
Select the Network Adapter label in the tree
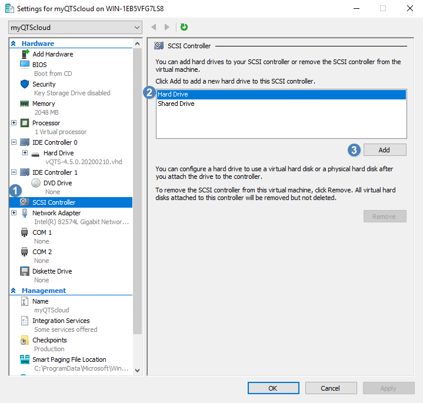click(x=56, y=213)
